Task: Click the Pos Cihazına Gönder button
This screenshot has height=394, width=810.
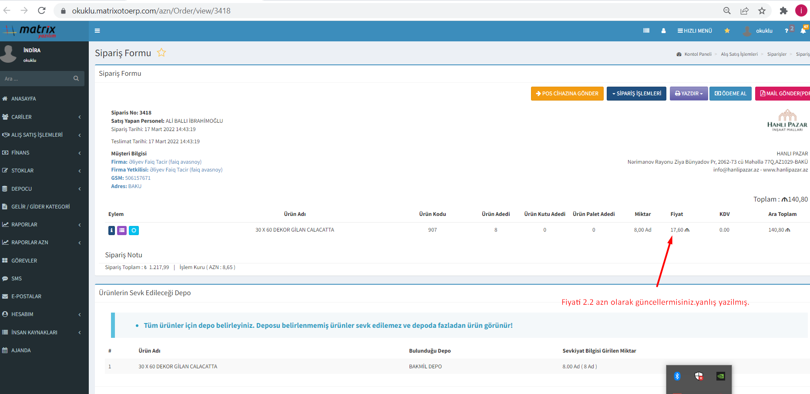Action: coord(567,94)
